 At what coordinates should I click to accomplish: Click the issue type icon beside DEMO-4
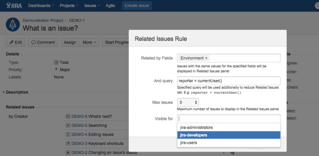tap(68, 134)
